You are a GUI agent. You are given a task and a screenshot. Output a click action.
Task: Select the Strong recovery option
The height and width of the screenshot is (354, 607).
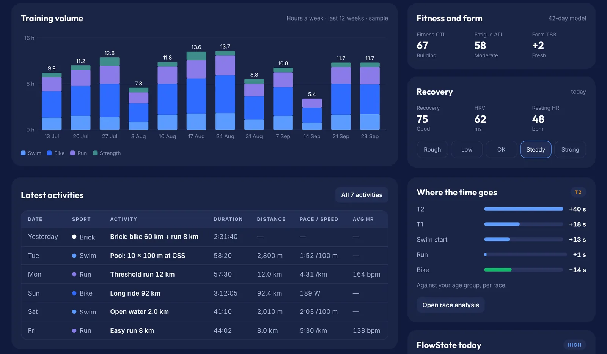[570, 149]
